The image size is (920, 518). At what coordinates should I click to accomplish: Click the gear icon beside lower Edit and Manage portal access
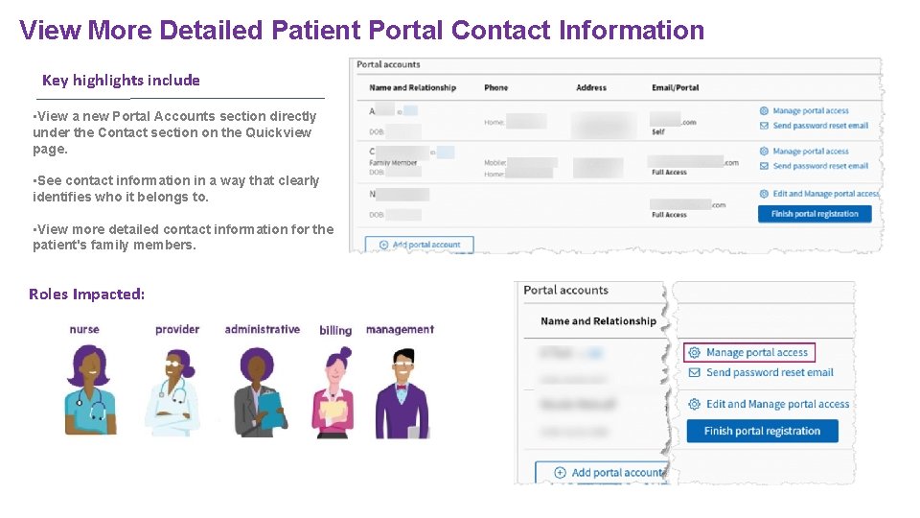tap(695, 404)
